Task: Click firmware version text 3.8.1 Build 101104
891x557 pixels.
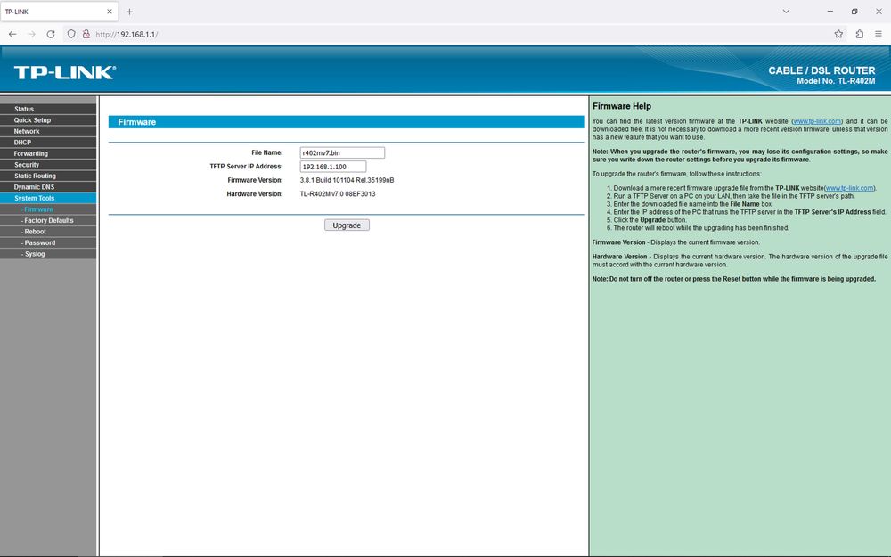Action: pyautogui.click(x=347, y=180)
